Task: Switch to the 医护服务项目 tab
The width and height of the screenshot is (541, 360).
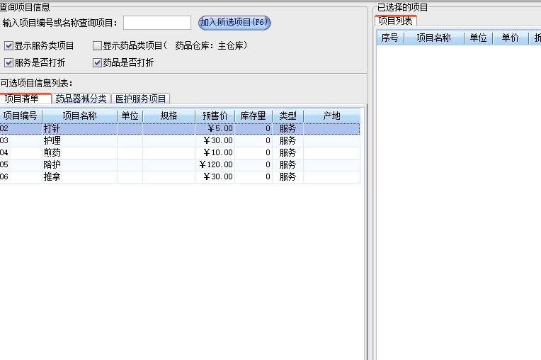Action: (x=139, y=99)
